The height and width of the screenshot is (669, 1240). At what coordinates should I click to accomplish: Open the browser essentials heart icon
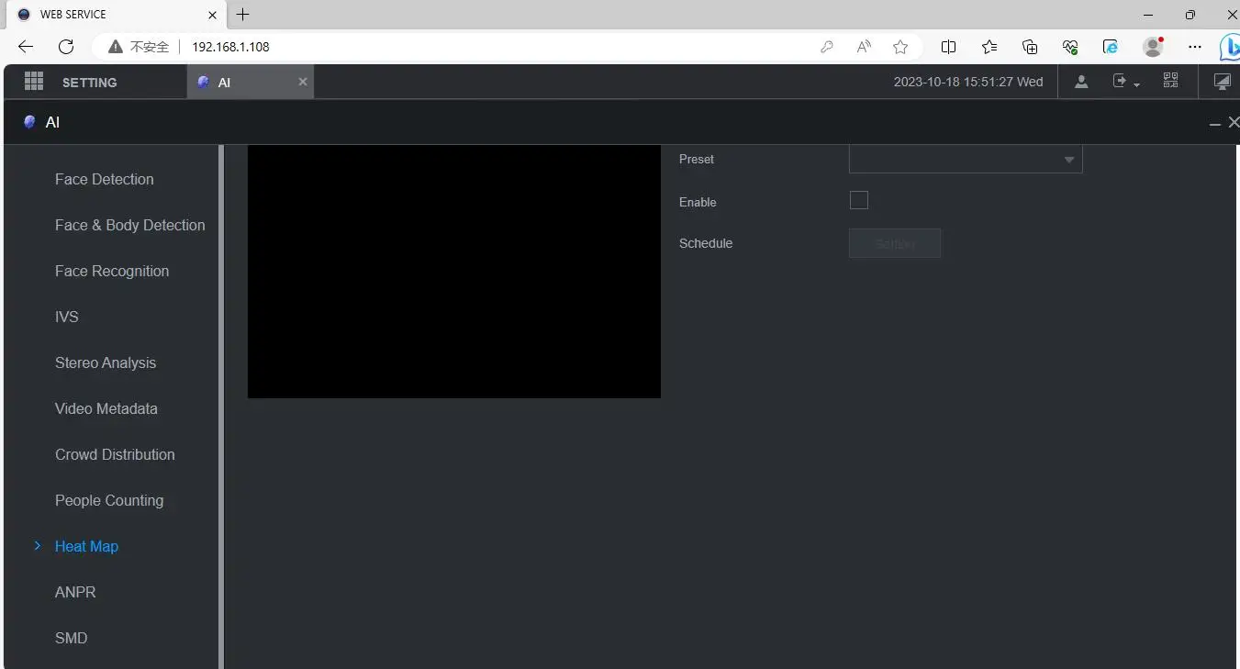coord(1070,47)
